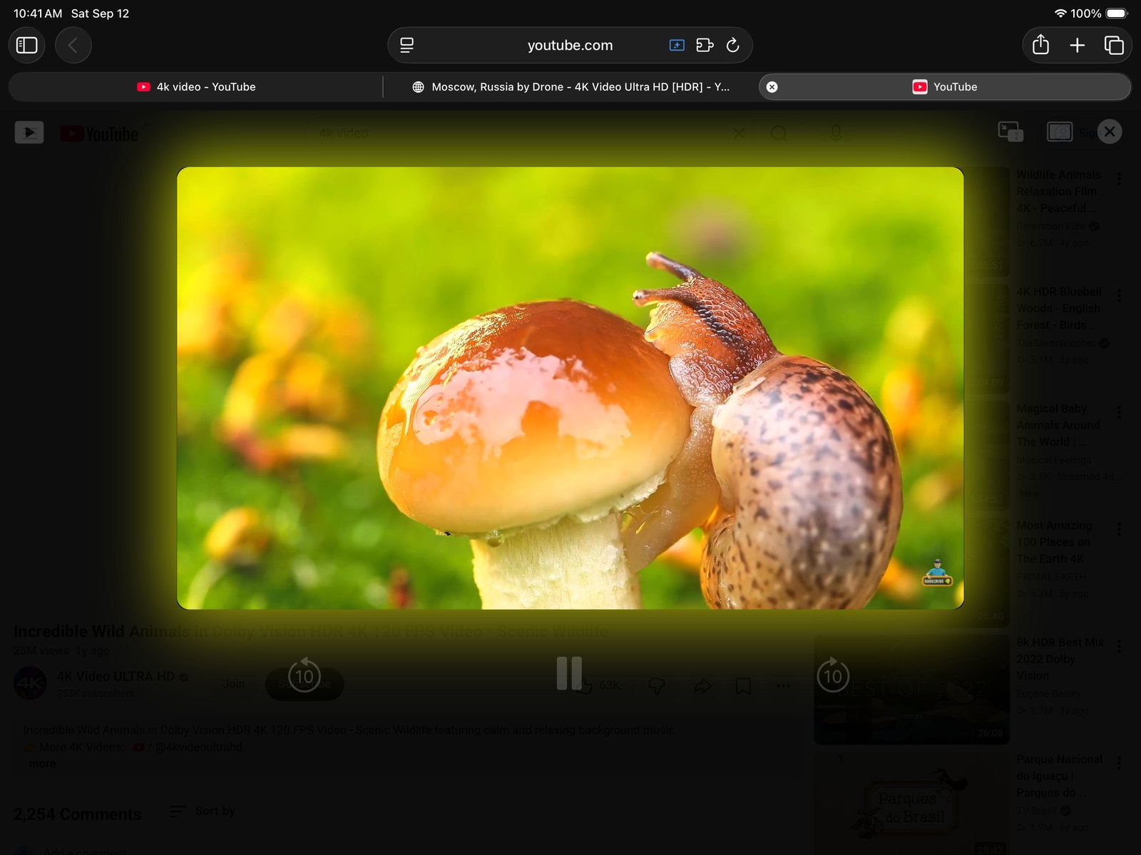Switch to the Moscow, Russia by Drone tab
The height and width of the screenshot is (855, 1141).
click(570, 87)
